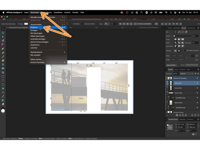Toggle the layer lock icon

(198, 74)
